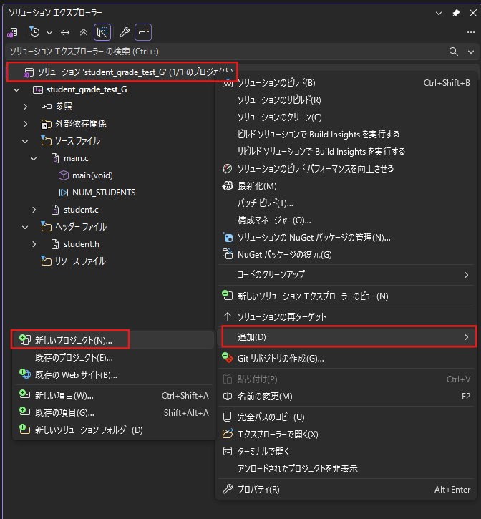Open the search options dropdown arrow
The image size is (481, 519).
(471, 52)
